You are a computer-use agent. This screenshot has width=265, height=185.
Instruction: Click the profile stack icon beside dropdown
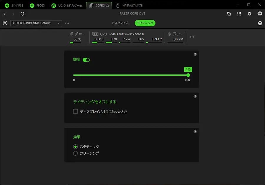point(5,23)
